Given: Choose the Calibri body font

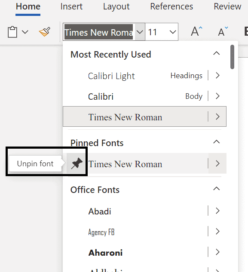Looking at the screenshot, I should (135, 96).
